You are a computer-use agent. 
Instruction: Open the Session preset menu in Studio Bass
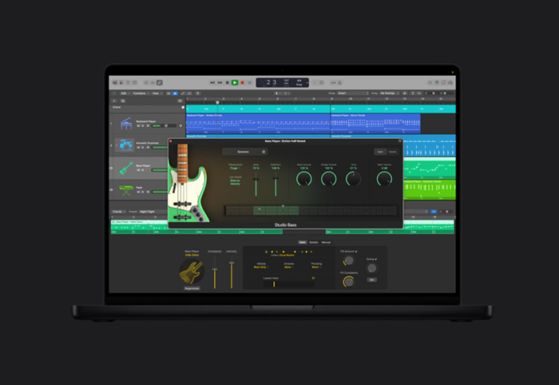pos(244,152)
